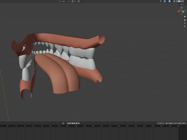Play animation in reverse

point(72,123)
